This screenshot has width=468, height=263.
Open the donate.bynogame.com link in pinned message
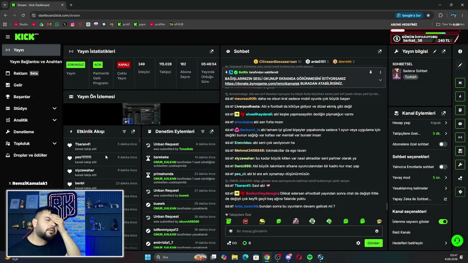pyautogui.click(x=262, y=84)
